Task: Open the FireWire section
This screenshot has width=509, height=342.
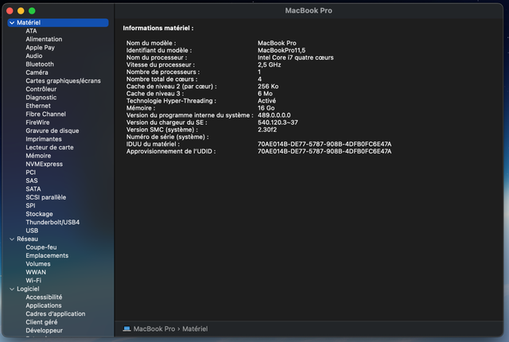Action: (37, 122)
